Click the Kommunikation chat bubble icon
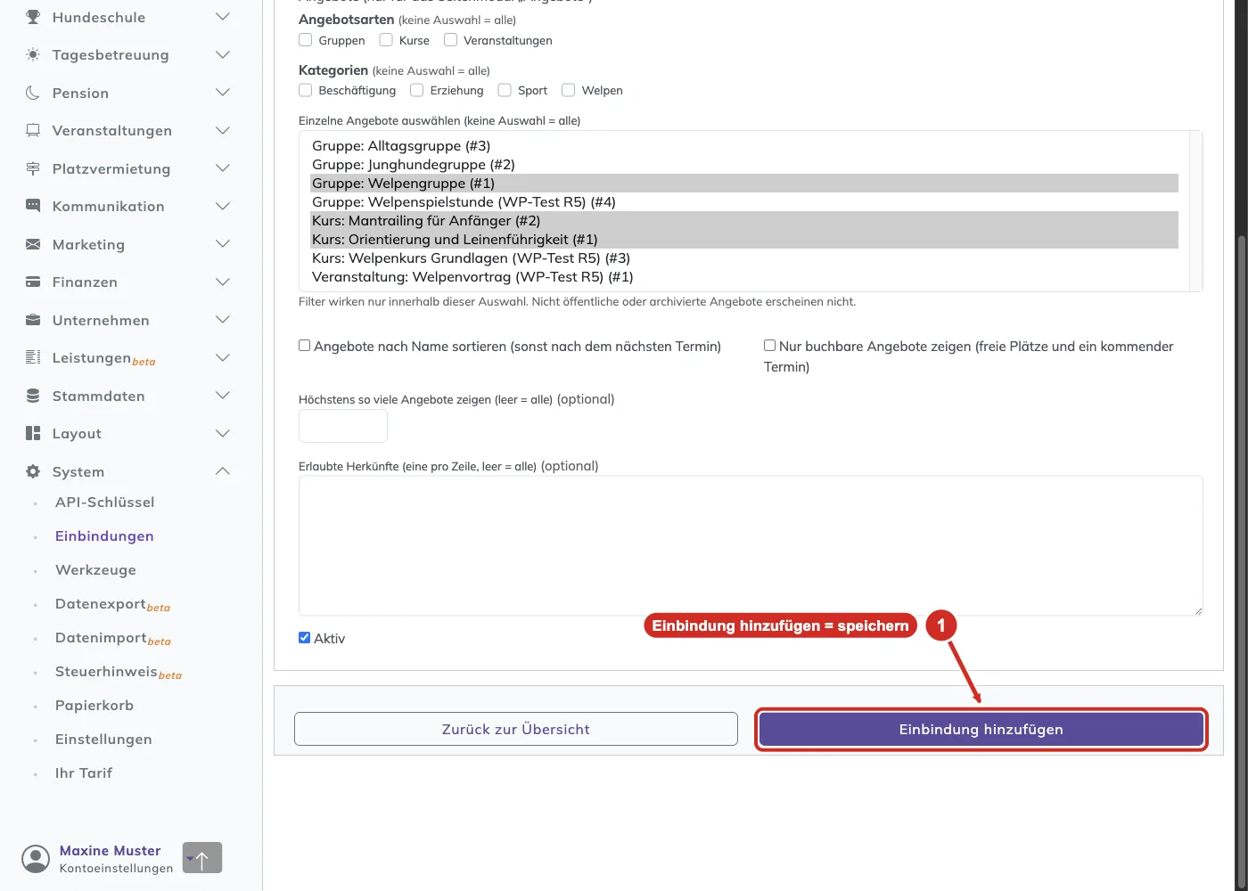1248x891 pixels. click(x=33, y=206)
